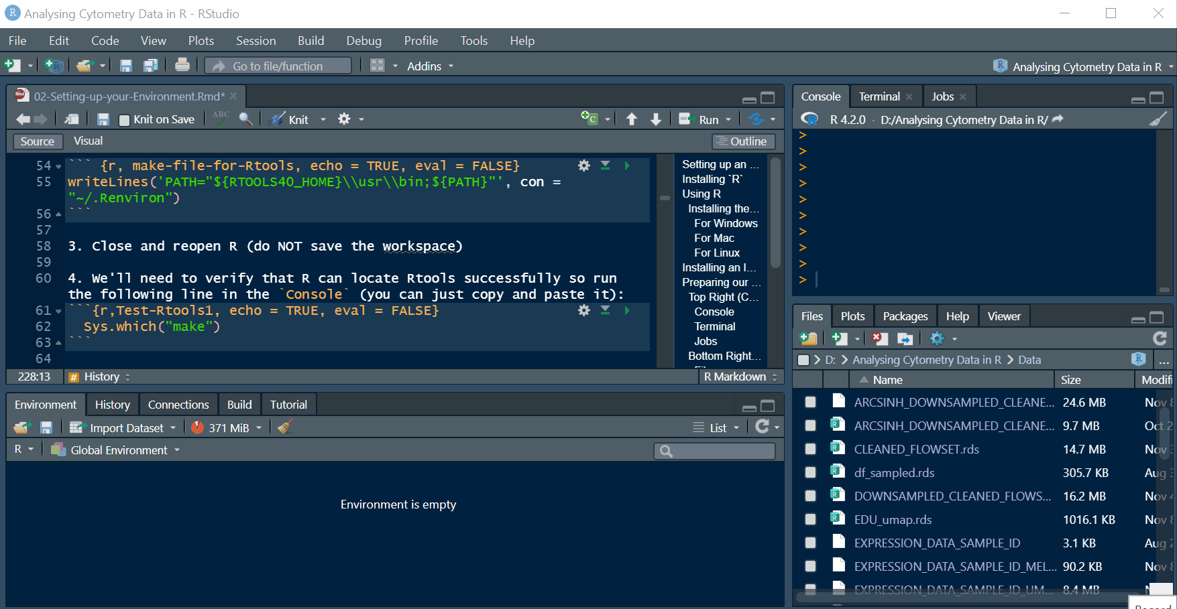Delete selected files with red X icon

(x=880, y=338)
